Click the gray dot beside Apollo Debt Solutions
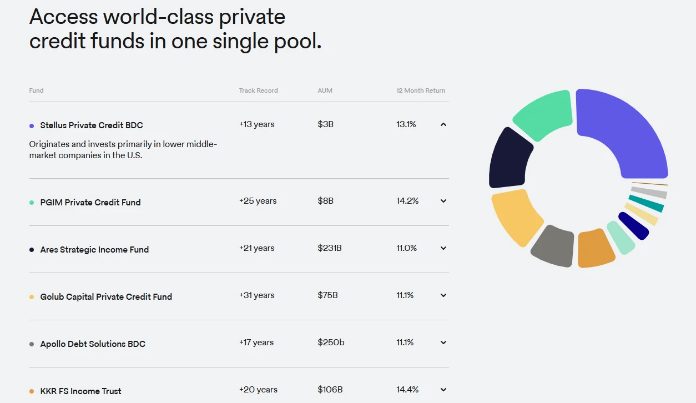This screenshot has height=403, width=696. point(32,344)
